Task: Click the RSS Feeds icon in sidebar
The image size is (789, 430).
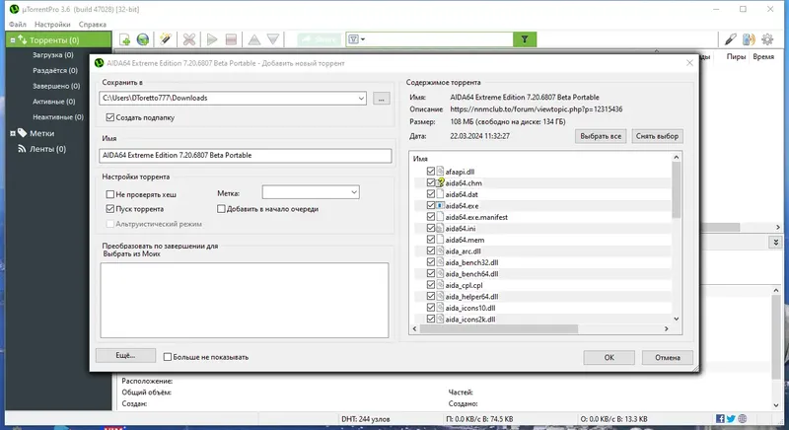Action: pos(22,149)
